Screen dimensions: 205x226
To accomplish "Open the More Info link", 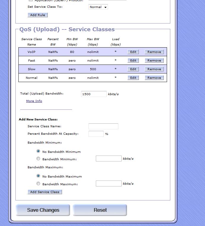I will click(34, 101).
